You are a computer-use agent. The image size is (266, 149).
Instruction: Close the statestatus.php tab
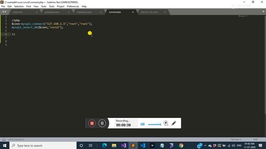coord(101,12)
